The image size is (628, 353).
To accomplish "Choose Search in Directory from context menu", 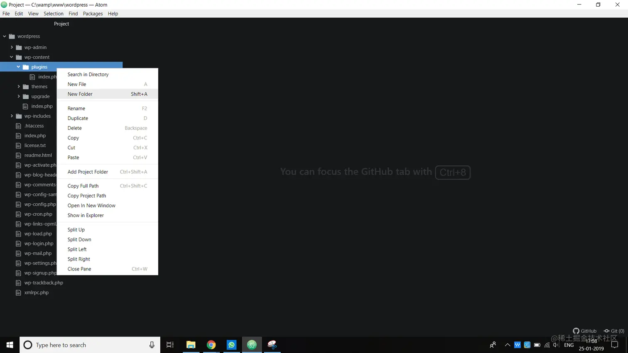I will click(107, 75).
